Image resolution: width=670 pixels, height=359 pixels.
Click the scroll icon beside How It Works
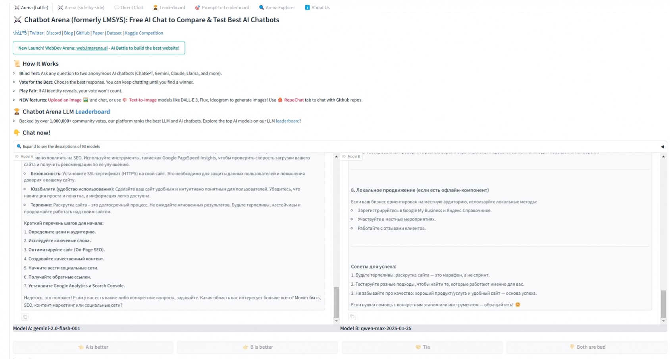coord(17,64)
